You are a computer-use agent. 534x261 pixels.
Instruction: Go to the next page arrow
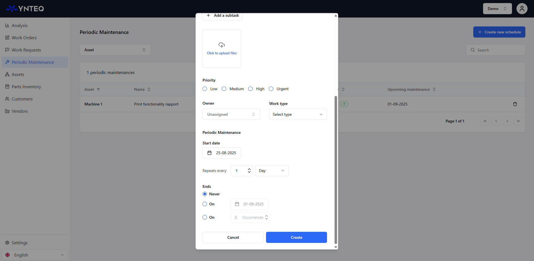[x=507, y=121]
